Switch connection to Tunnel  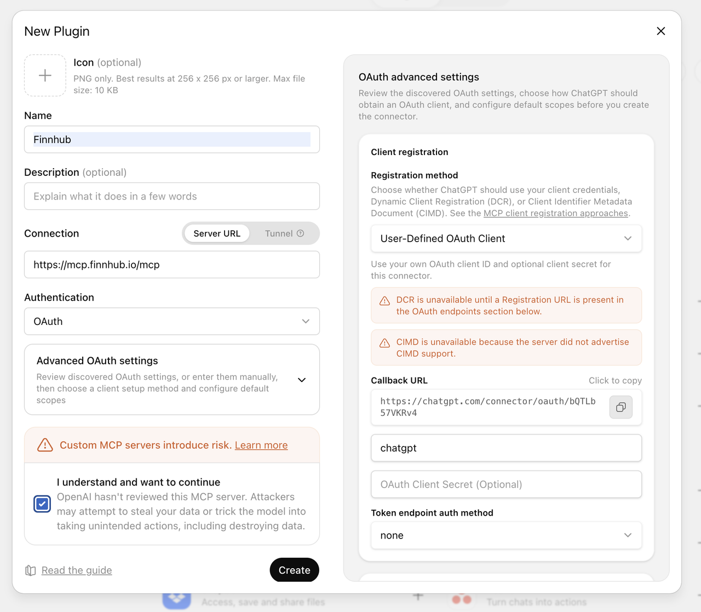coord(284,233)
